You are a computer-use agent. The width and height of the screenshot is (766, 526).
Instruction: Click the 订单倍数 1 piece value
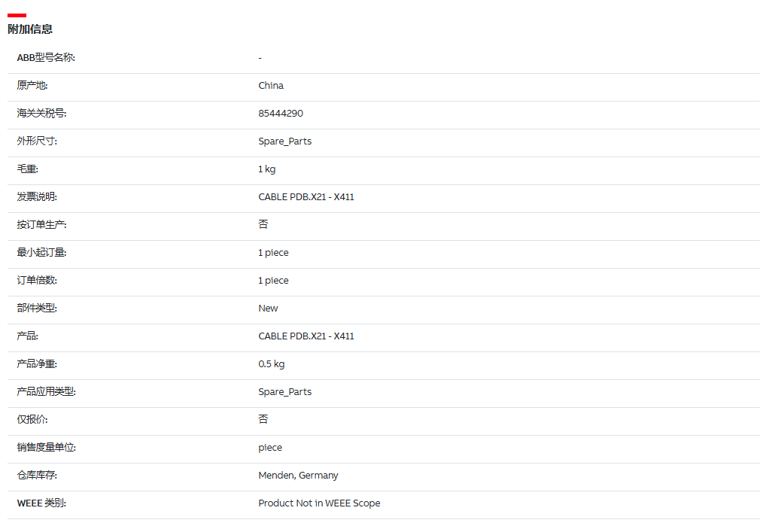coord(273,281)
